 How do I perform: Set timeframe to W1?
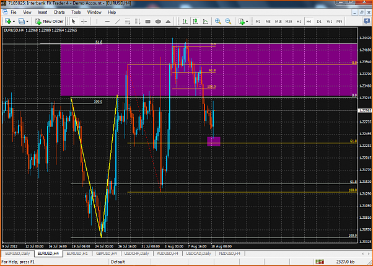coord(329,22)
